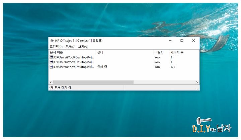Image resolution: width=241 pixels, height=140 pixels.
Task: Click the 인쇄 중 status cell
Action: point(102,67)
